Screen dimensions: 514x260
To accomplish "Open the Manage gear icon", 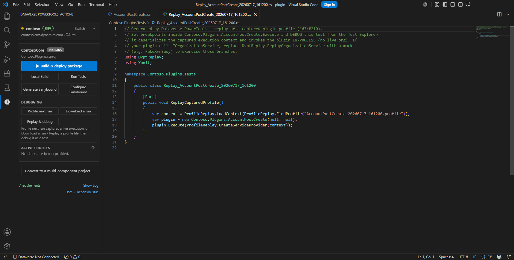I will coord(7,246).
